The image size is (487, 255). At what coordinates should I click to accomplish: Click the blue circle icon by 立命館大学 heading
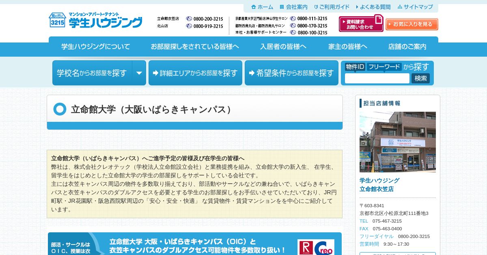point(60,109)
